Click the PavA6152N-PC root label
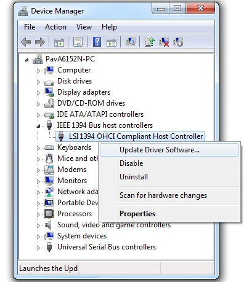This screenshot has width=244, height=282. (x=70, y=59)
